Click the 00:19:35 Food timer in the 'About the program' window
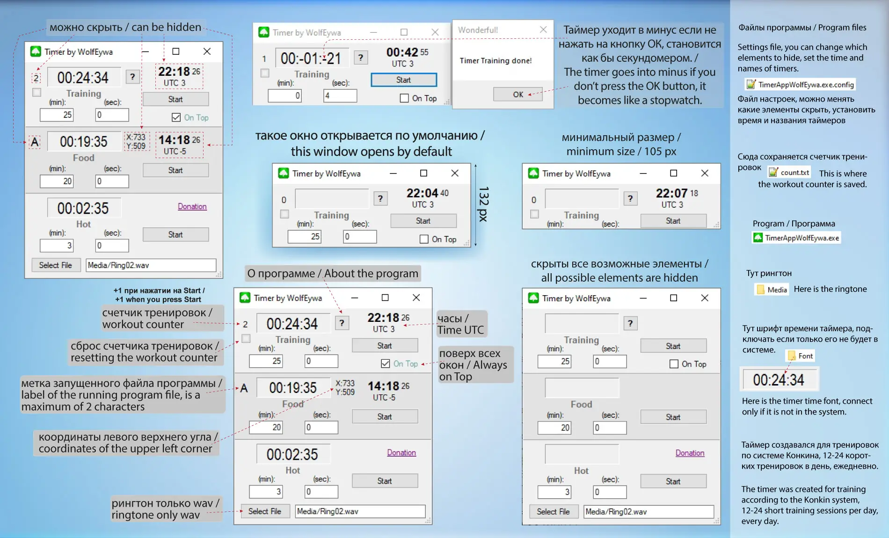The height and width of the screenshot is (538, 889). (293, 388)
